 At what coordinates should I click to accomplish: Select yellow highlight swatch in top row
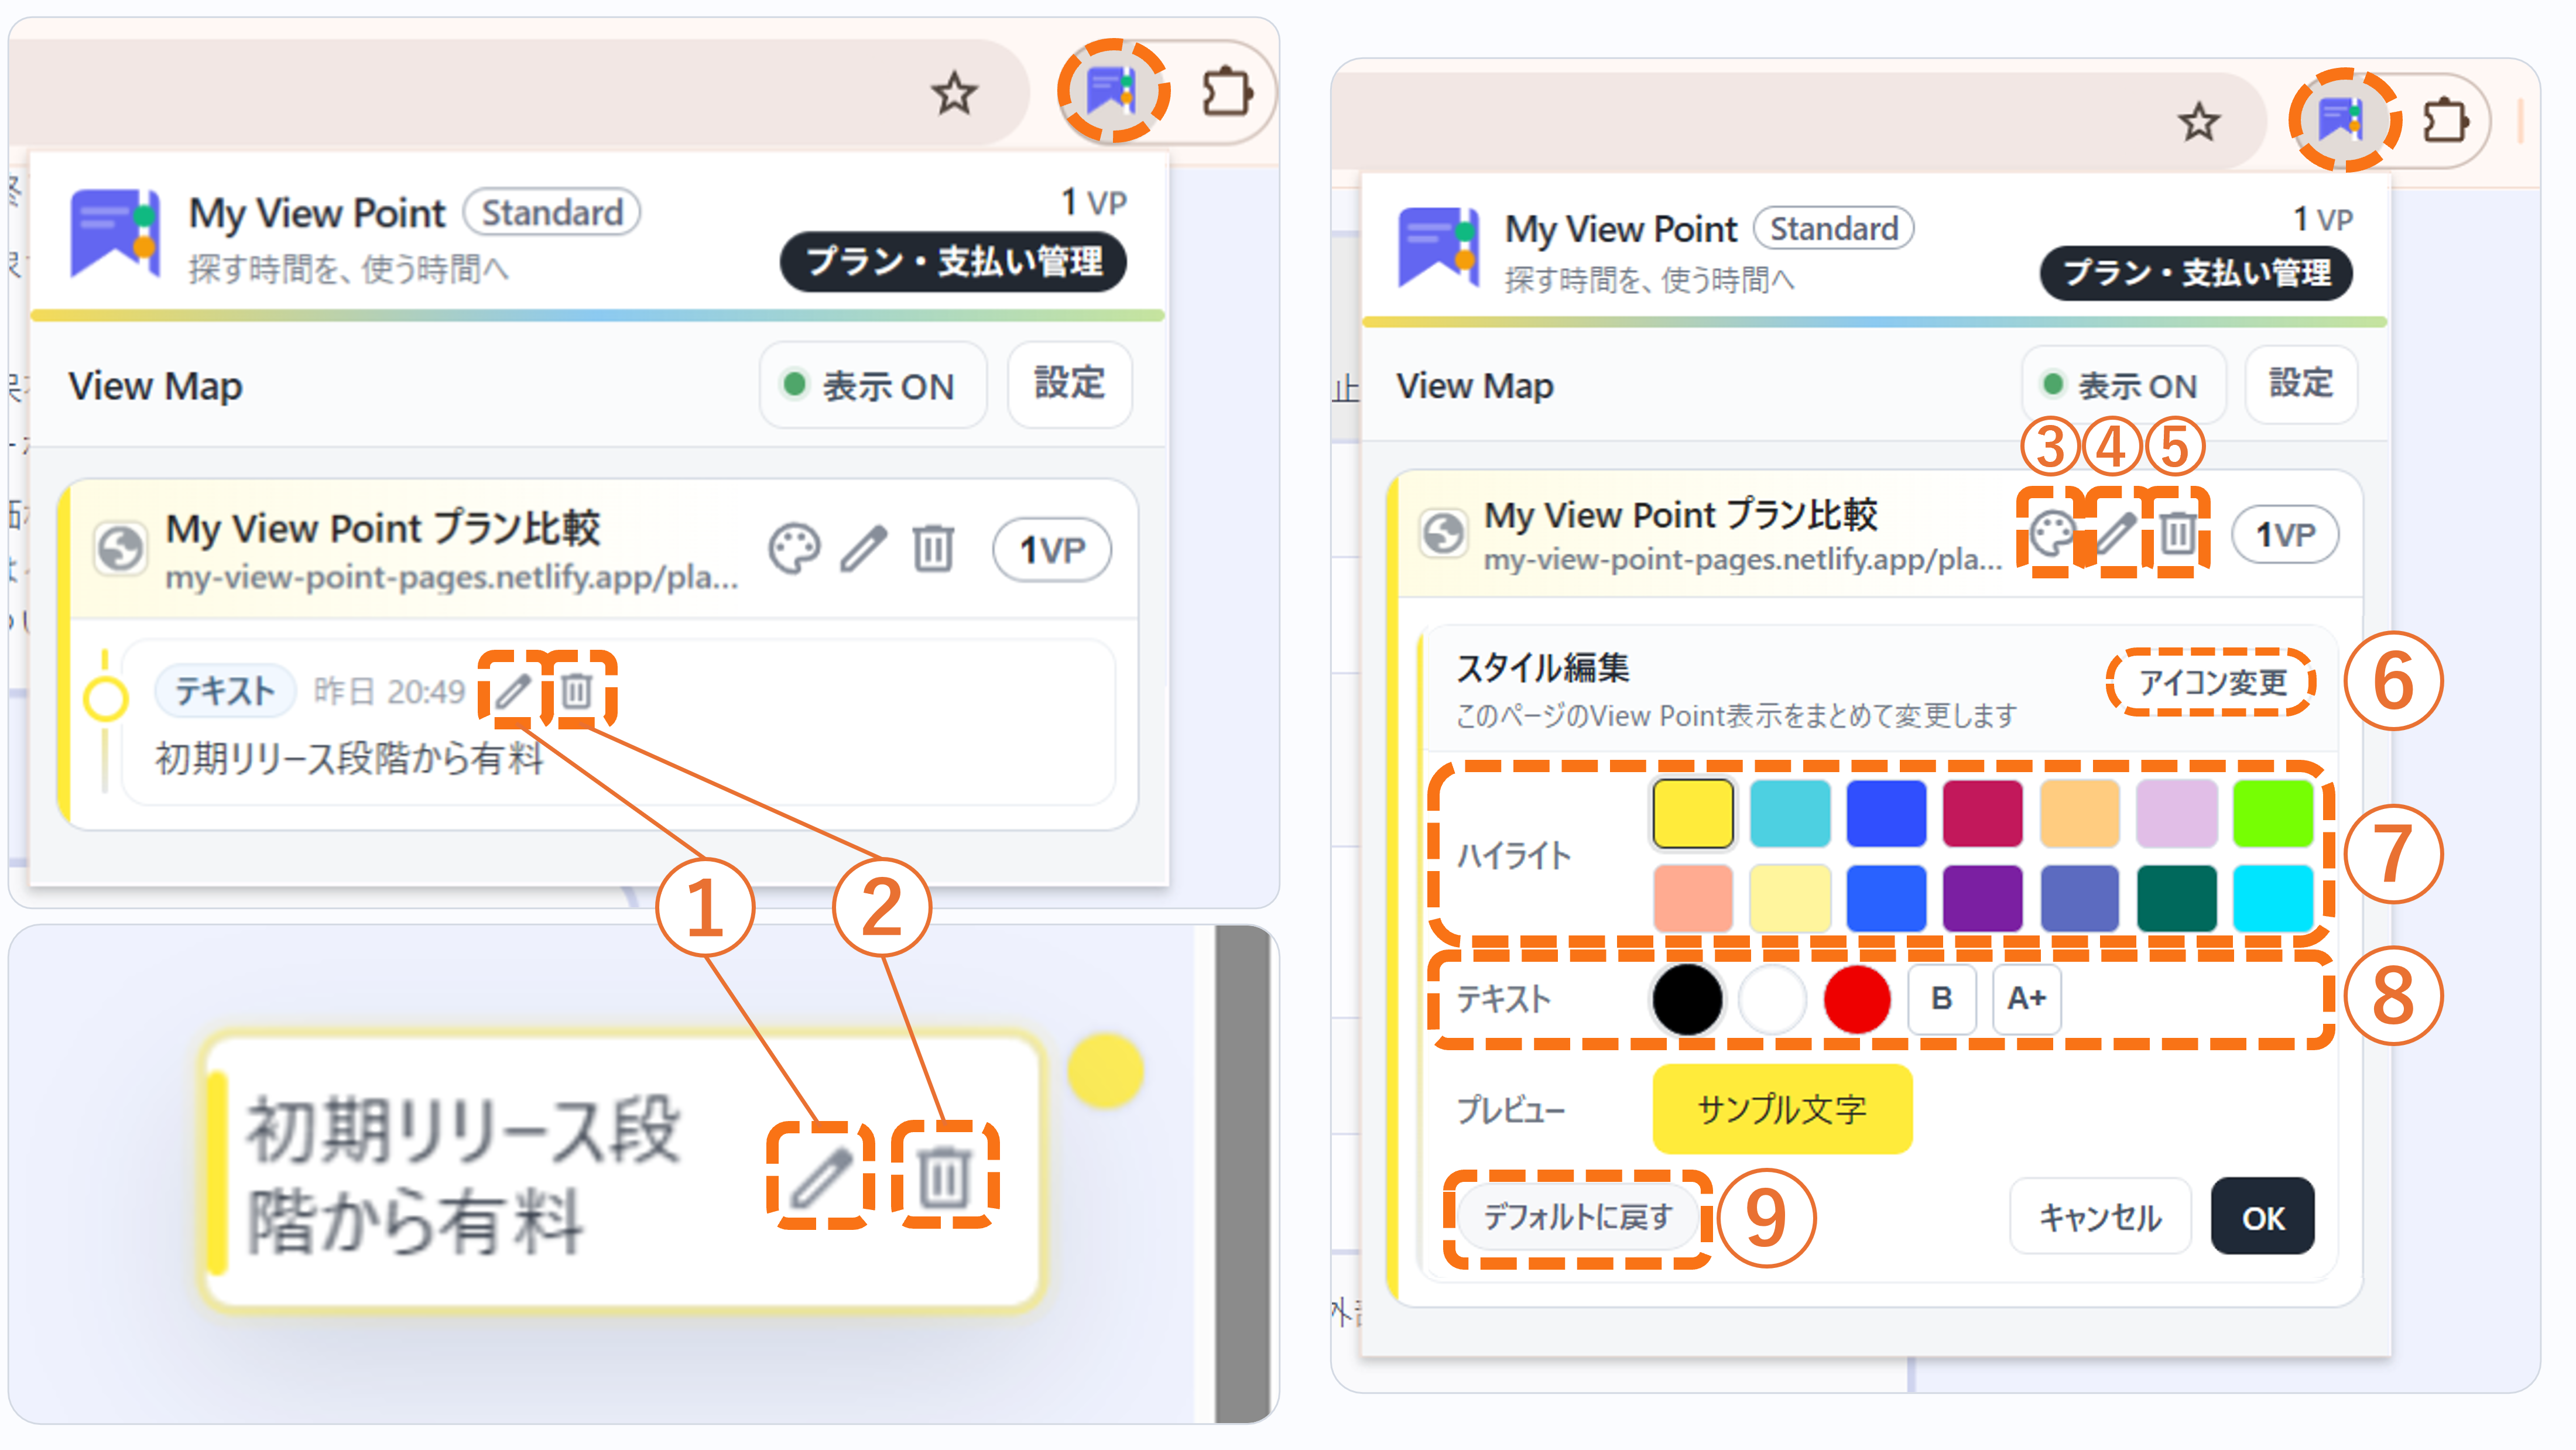pos(1692,813)
